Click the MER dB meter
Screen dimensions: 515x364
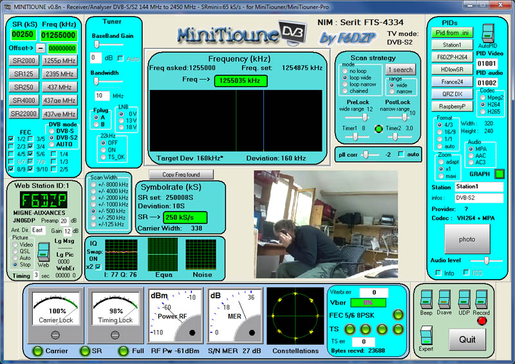coord(234,316)
